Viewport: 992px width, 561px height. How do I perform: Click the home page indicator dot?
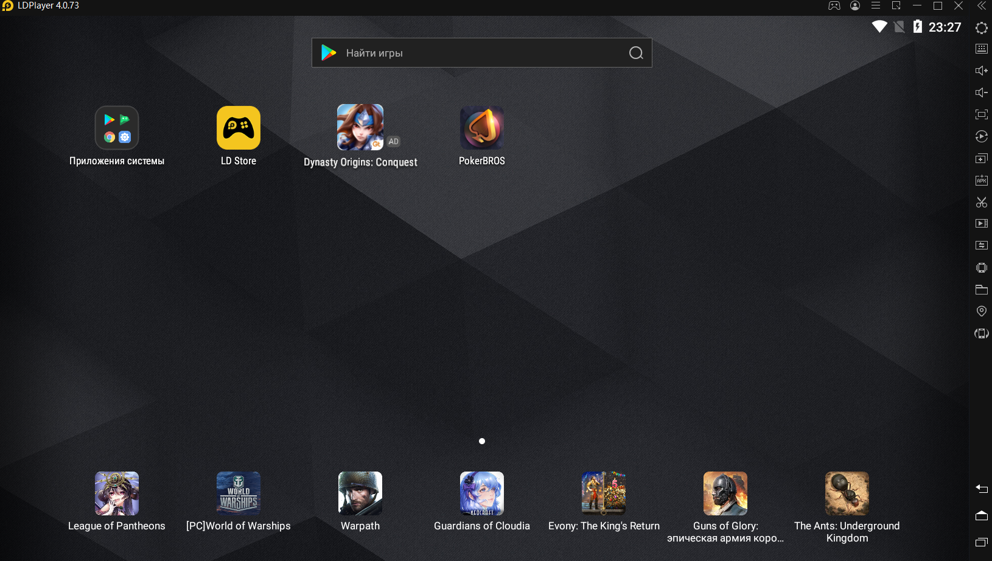point(482,441)
